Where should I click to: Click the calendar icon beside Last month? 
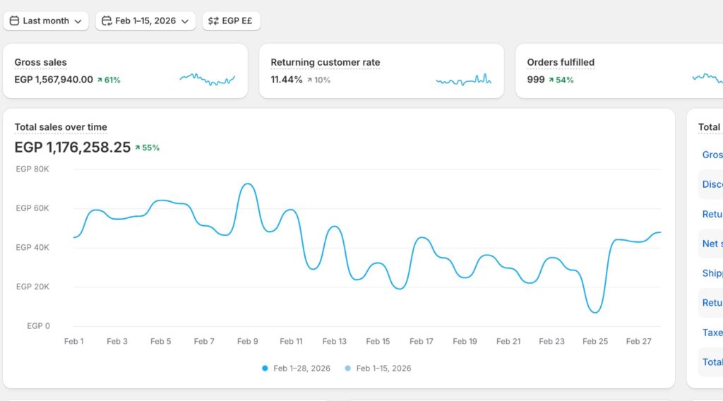click(x=14, y=20)
